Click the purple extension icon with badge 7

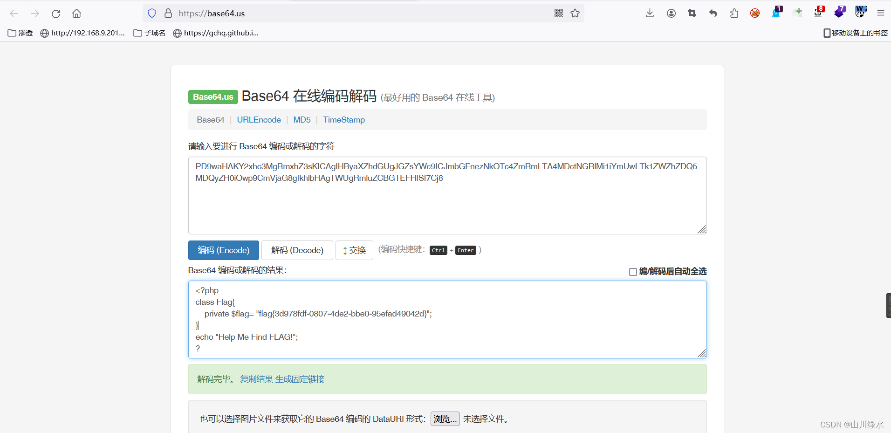click(x=840, y=12)
